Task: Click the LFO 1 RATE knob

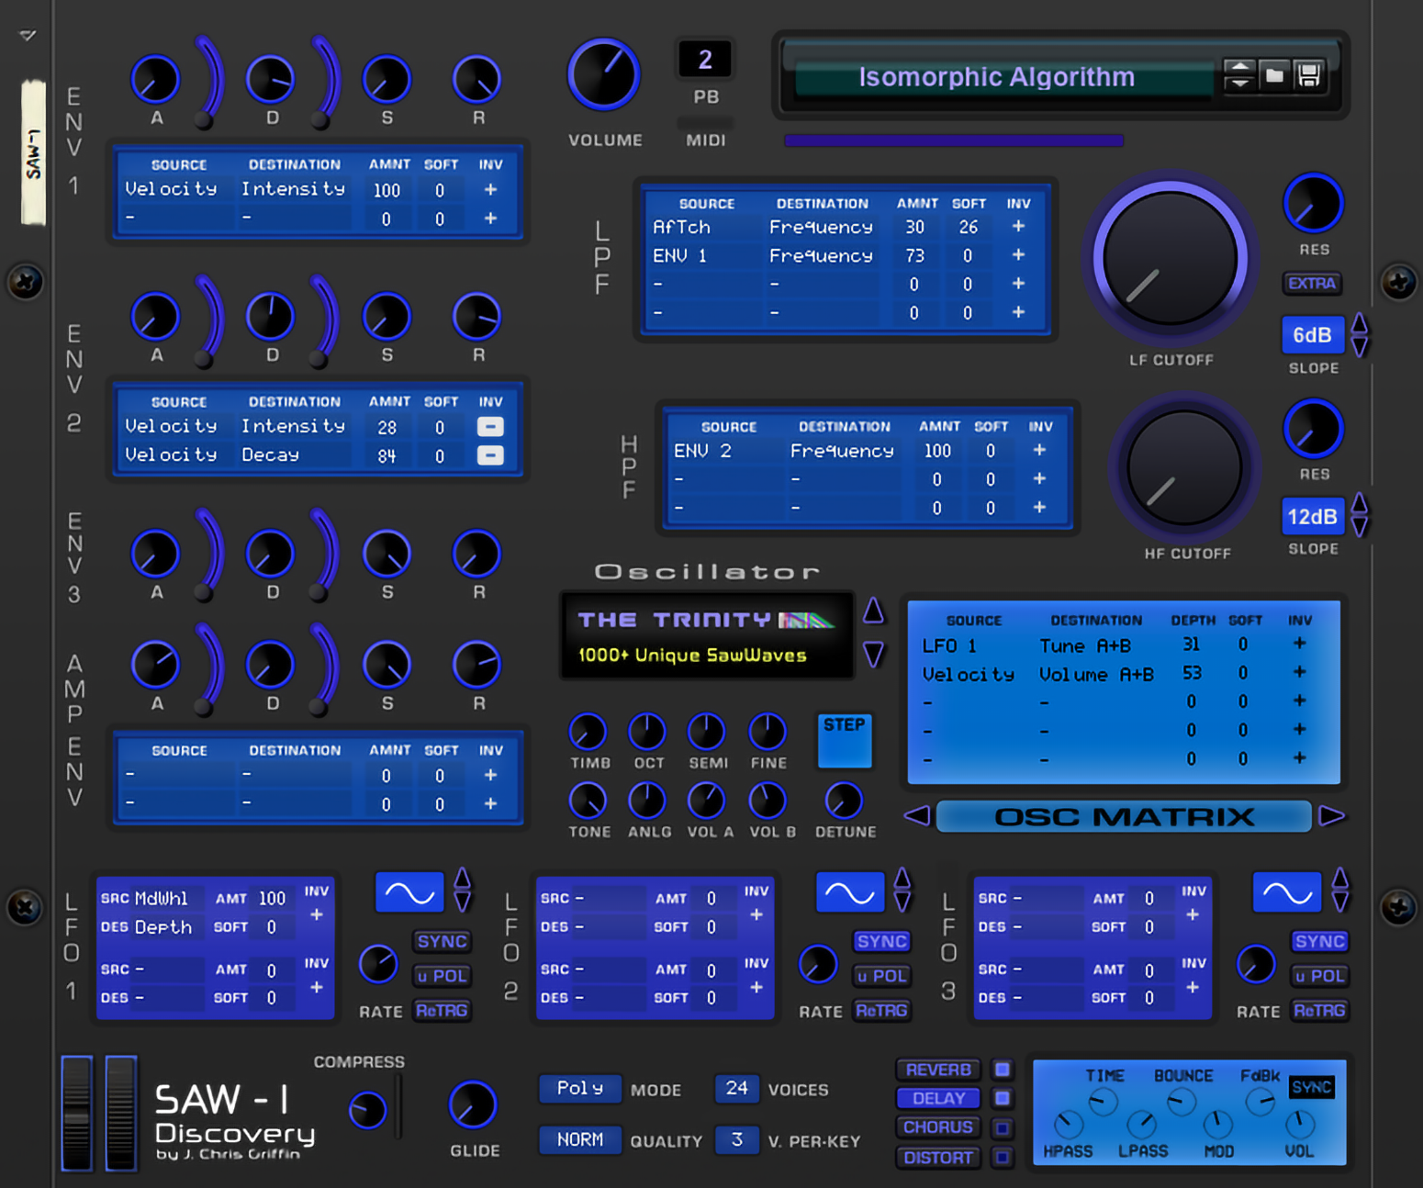Action: pyautogui.click(x=377, y=964)
